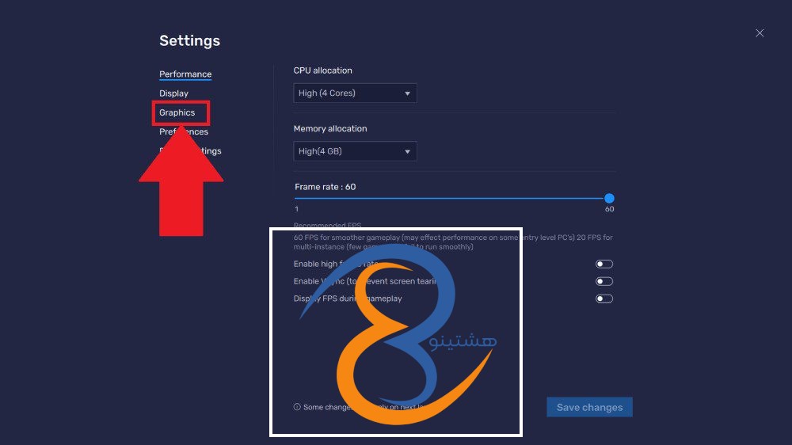Screen dimensions: 792x445
Task: Select the Performance tab in sidebar
Action: 185,74
